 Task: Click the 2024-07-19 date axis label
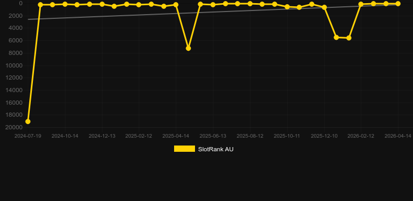click(28, 136)
